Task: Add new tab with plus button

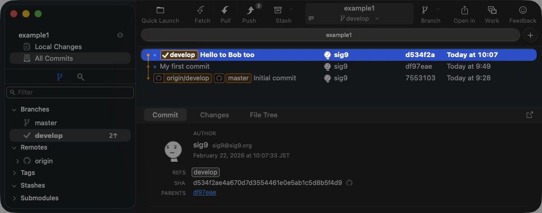Action: coord(530,35)
